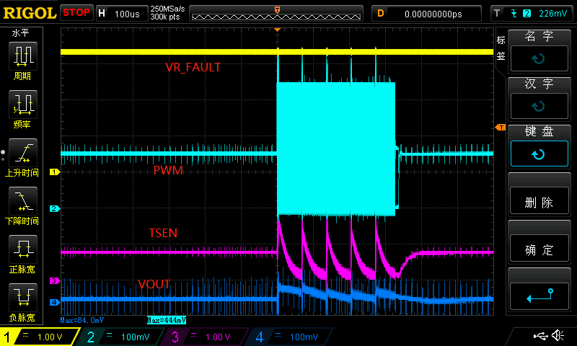This screenshot has height=346, width=577.
Task: Click the 250MSa/s sample rate readout
Action: (167, 9)
